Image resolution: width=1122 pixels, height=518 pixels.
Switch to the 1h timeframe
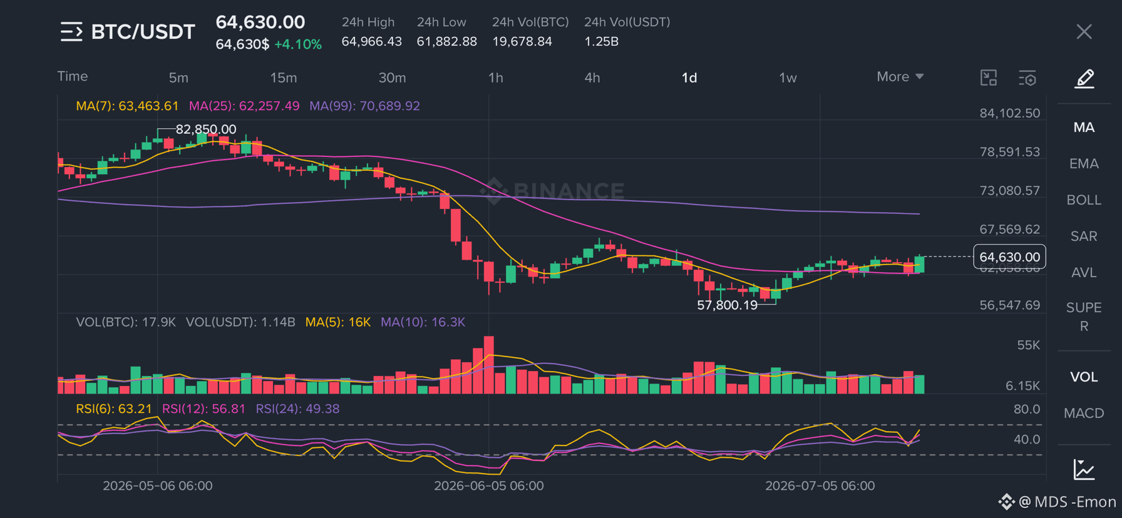pos(495,78)
